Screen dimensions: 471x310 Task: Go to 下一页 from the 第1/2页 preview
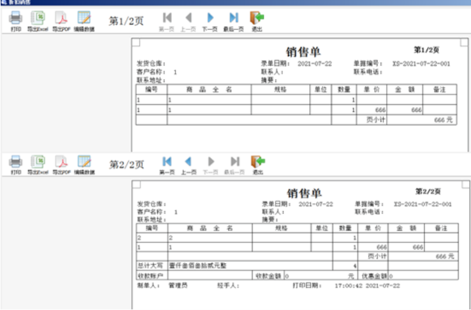point(211,19)
